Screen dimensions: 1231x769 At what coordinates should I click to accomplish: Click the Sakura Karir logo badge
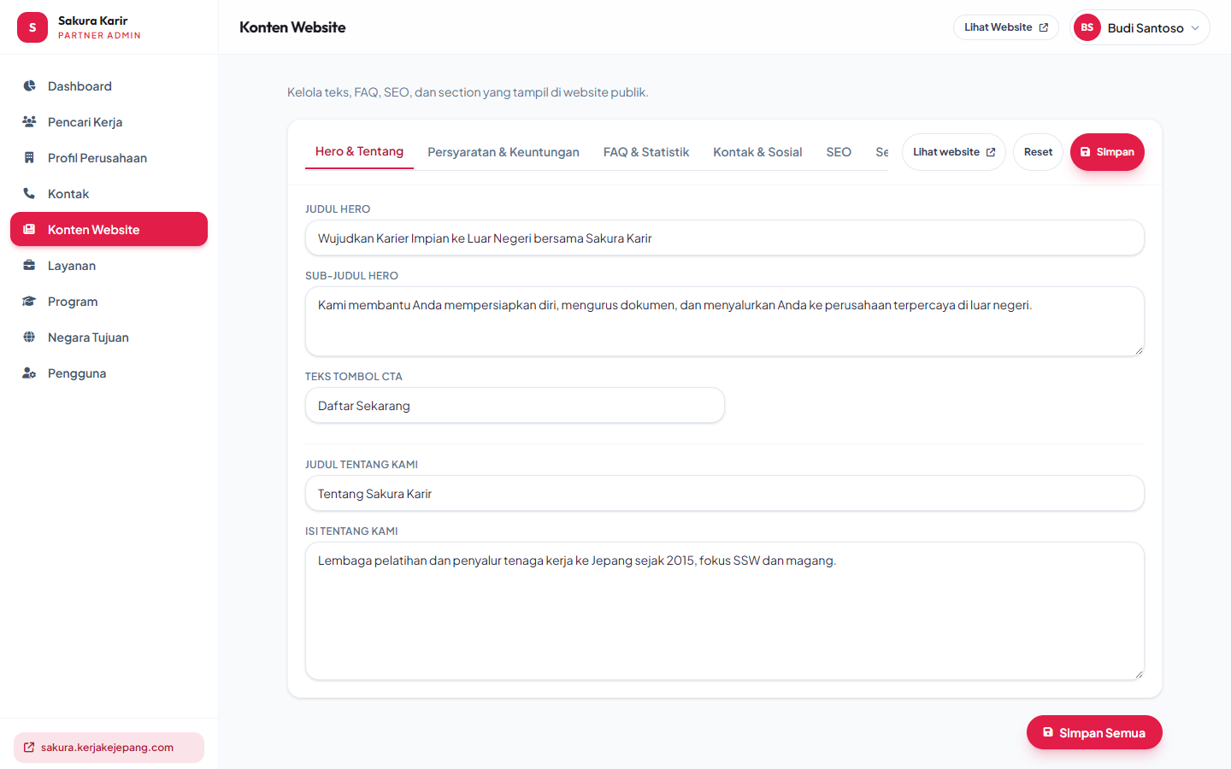tap(32, 27)
